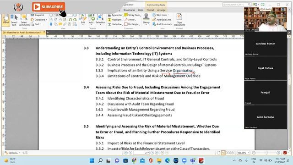Viewport: 293px width, 165px height.
Task: Select the Sticky Note tool
Action: coord(132,15)
